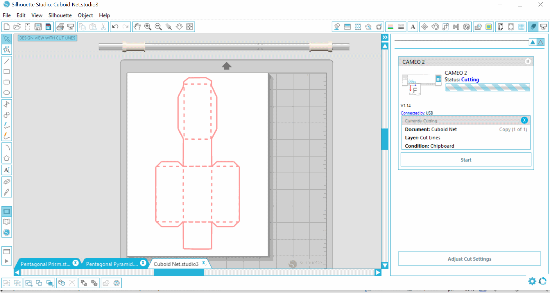Select the Pan hand tool
This screenshot has height=293, width=550.
coord(137,27)
